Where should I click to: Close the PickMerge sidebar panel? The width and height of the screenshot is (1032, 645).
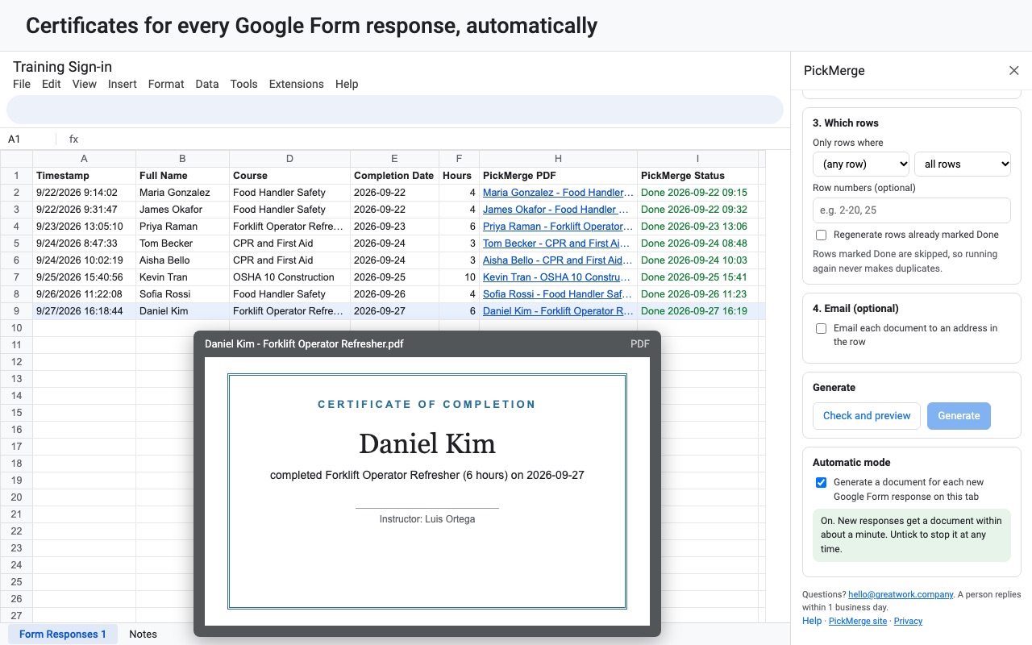[x=1014, y=71]
